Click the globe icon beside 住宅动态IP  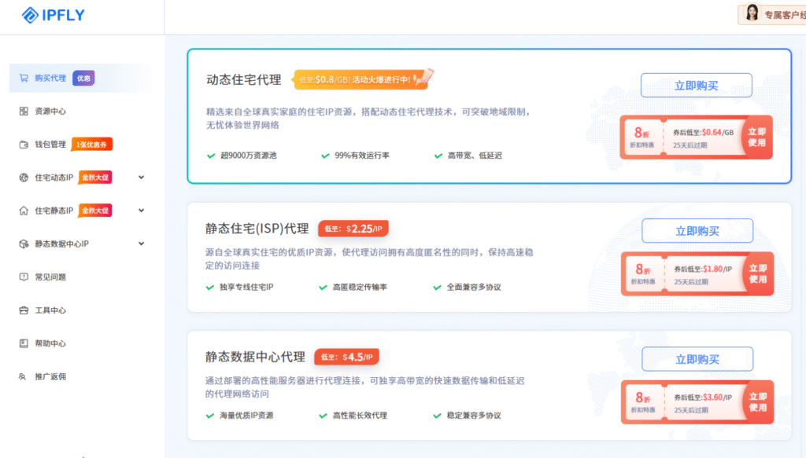coord(24,178)
